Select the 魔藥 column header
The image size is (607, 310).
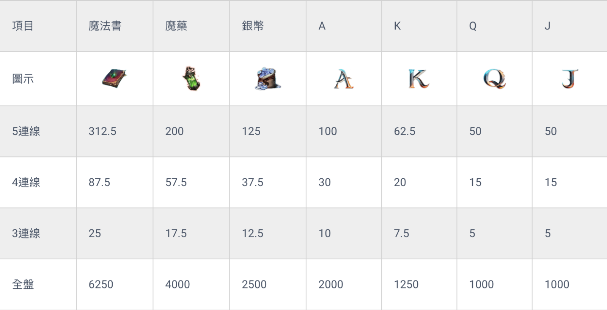pos(176,26)
